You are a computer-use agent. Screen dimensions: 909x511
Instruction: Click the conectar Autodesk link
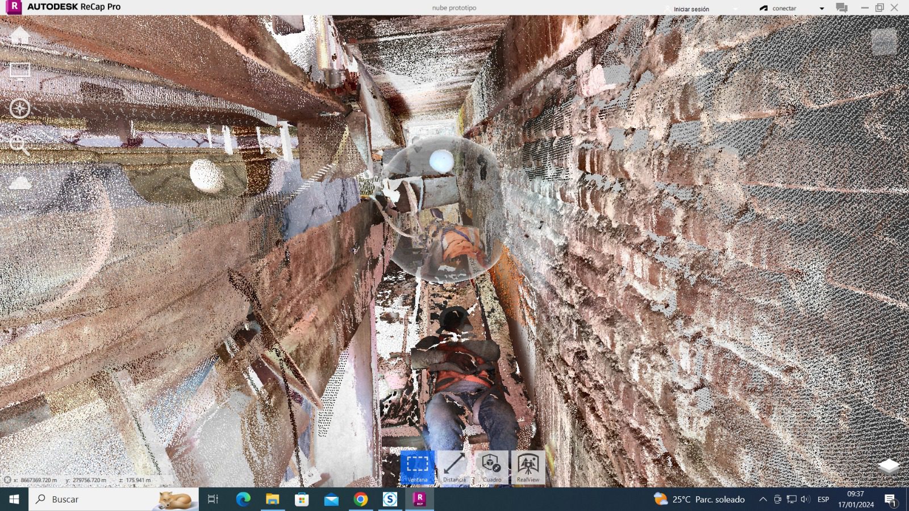pos(783,9)
